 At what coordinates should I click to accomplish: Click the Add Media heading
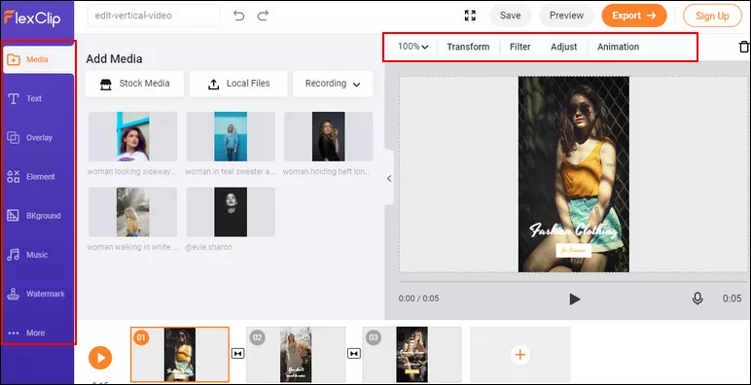coord(114,59)
